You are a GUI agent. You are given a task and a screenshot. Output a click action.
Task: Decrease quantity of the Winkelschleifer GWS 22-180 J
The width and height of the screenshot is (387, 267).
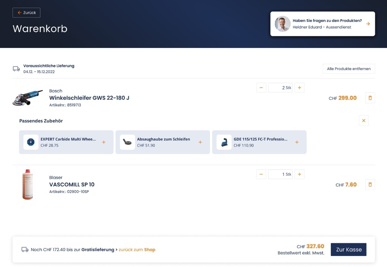[x=261, y=88]
